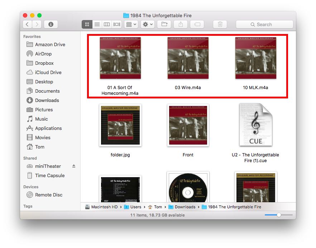Open the arrange items dropdown
The image size is (316, 248).
click(131, 24)
